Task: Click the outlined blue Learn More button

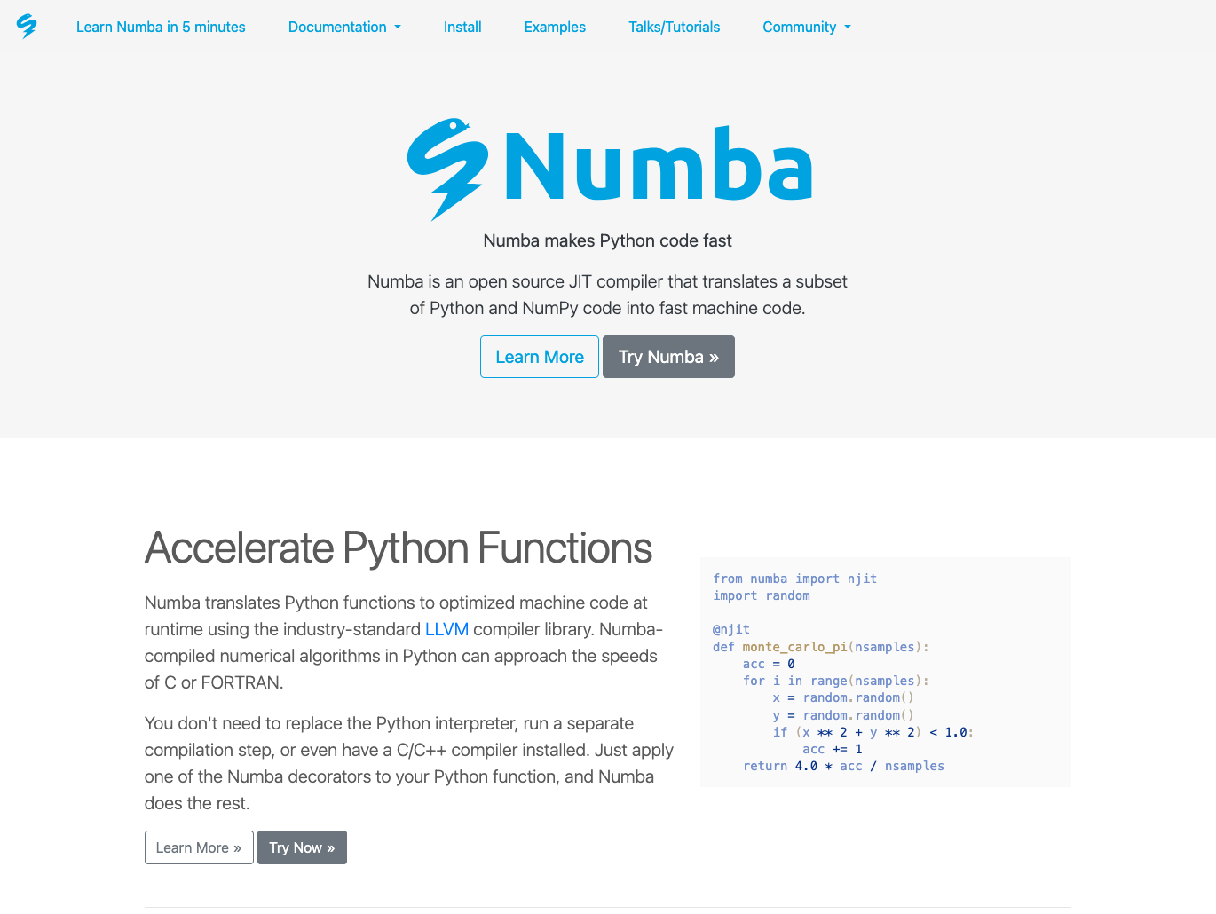Action: click(540, 357)
